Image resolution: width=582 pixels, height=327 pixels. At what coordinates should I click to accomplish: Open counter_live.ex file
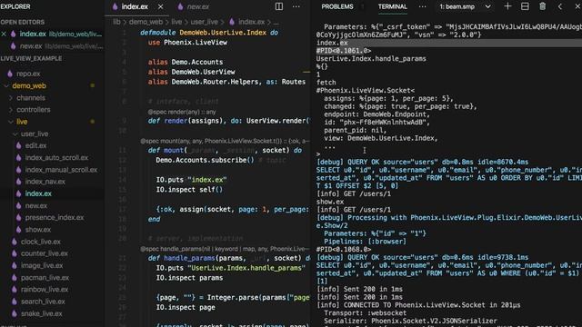[x=45, y=253]
